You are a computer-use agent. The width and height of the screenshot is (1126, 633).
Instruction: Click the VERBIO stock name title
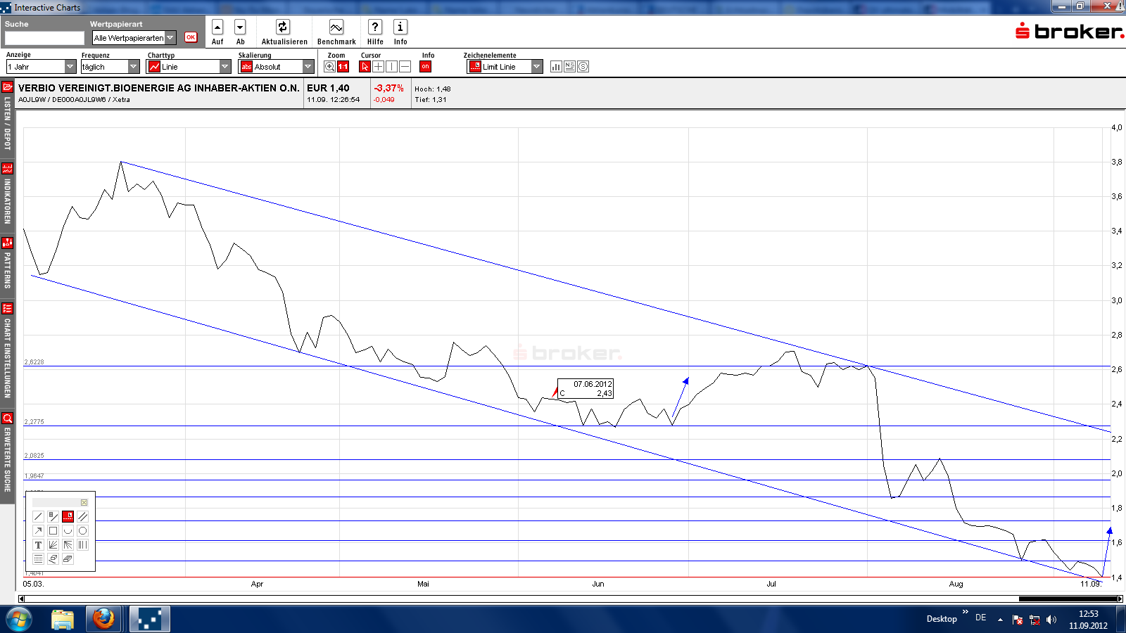pyautogui.click(x=159, y=88)
